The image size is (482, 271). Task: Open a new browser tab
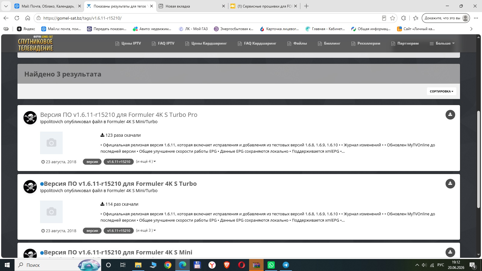pos(306,6)
